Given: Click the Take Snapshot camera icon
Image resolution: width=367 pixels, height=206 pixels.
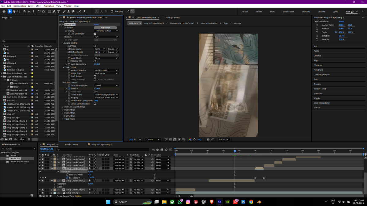Looking at the screenshot, I should point(208,139).
